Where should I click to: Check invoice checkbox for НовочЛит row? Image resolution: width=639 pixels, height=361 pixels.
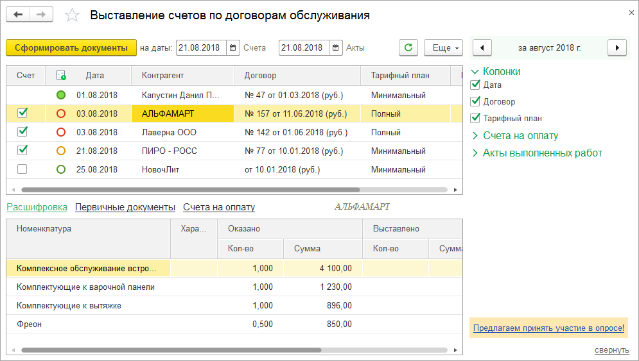22,170
